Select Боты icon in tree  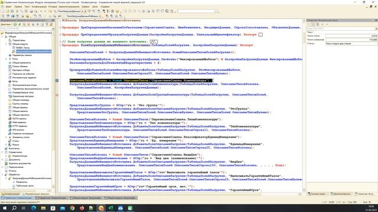[x=10, y=81]
